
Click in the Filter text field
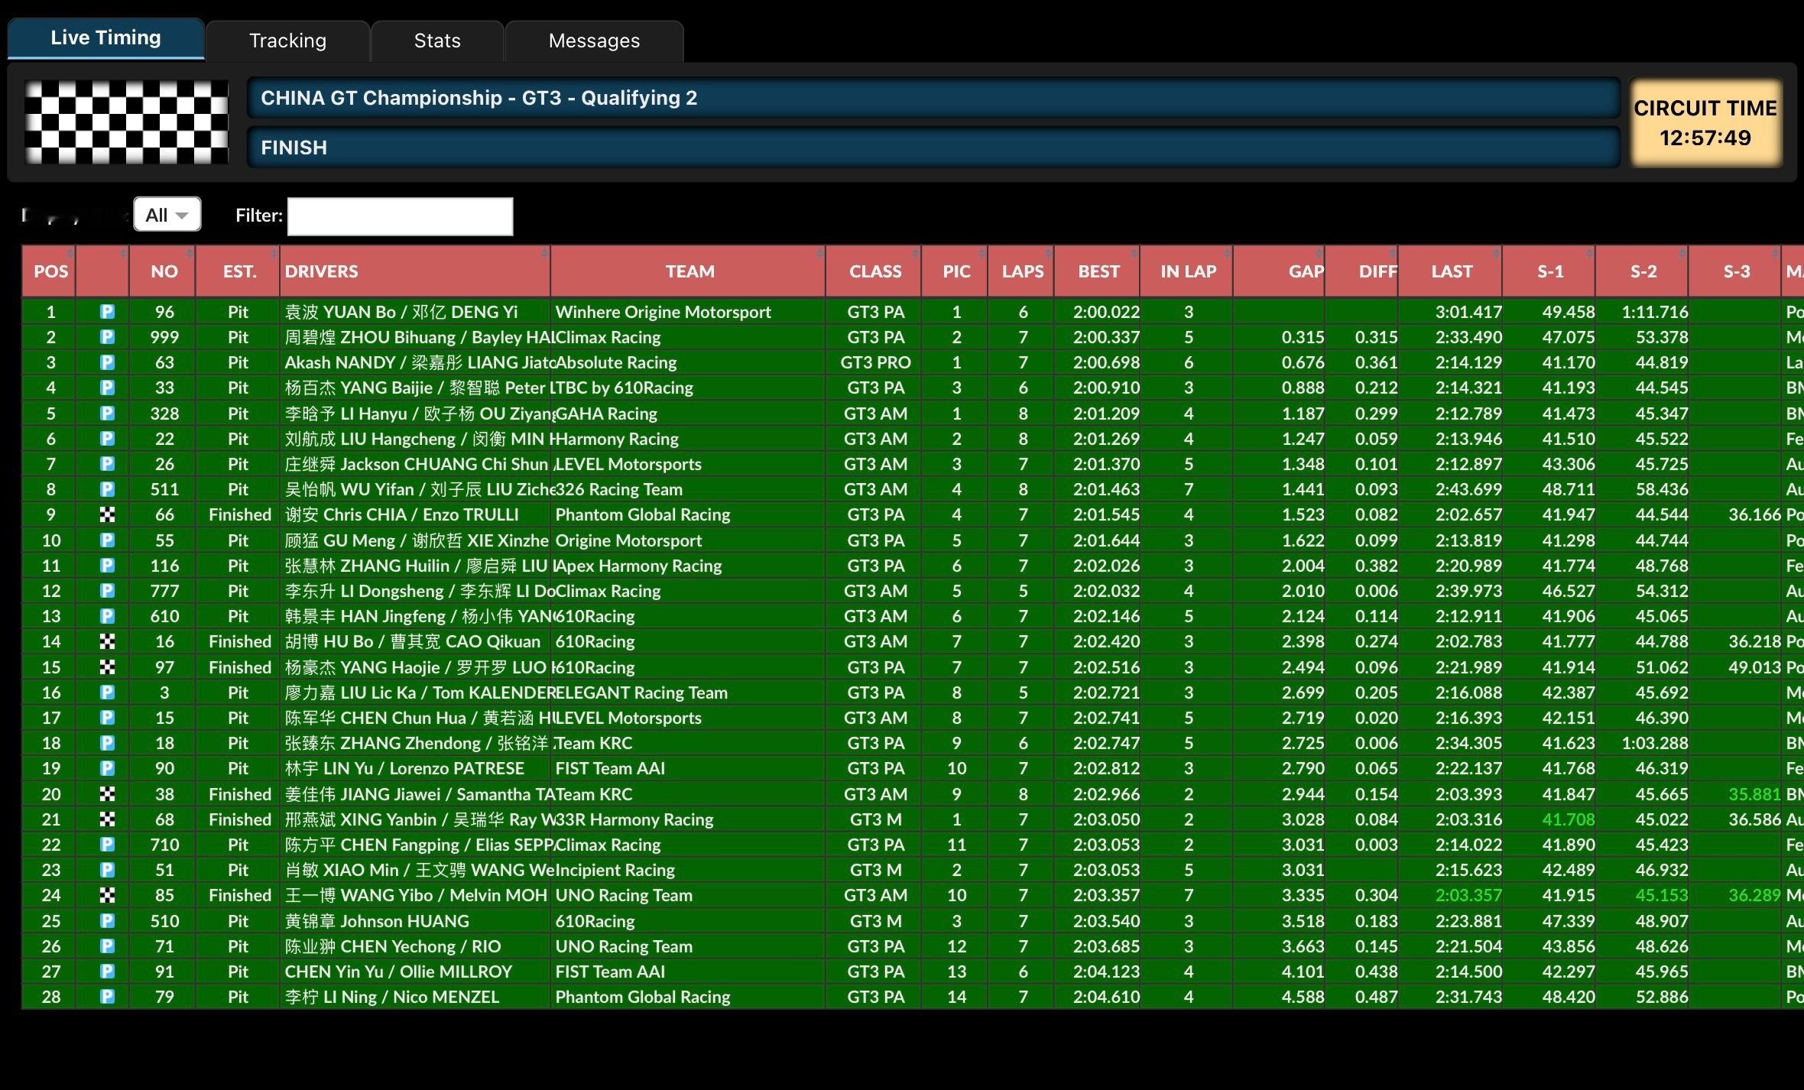400,216
